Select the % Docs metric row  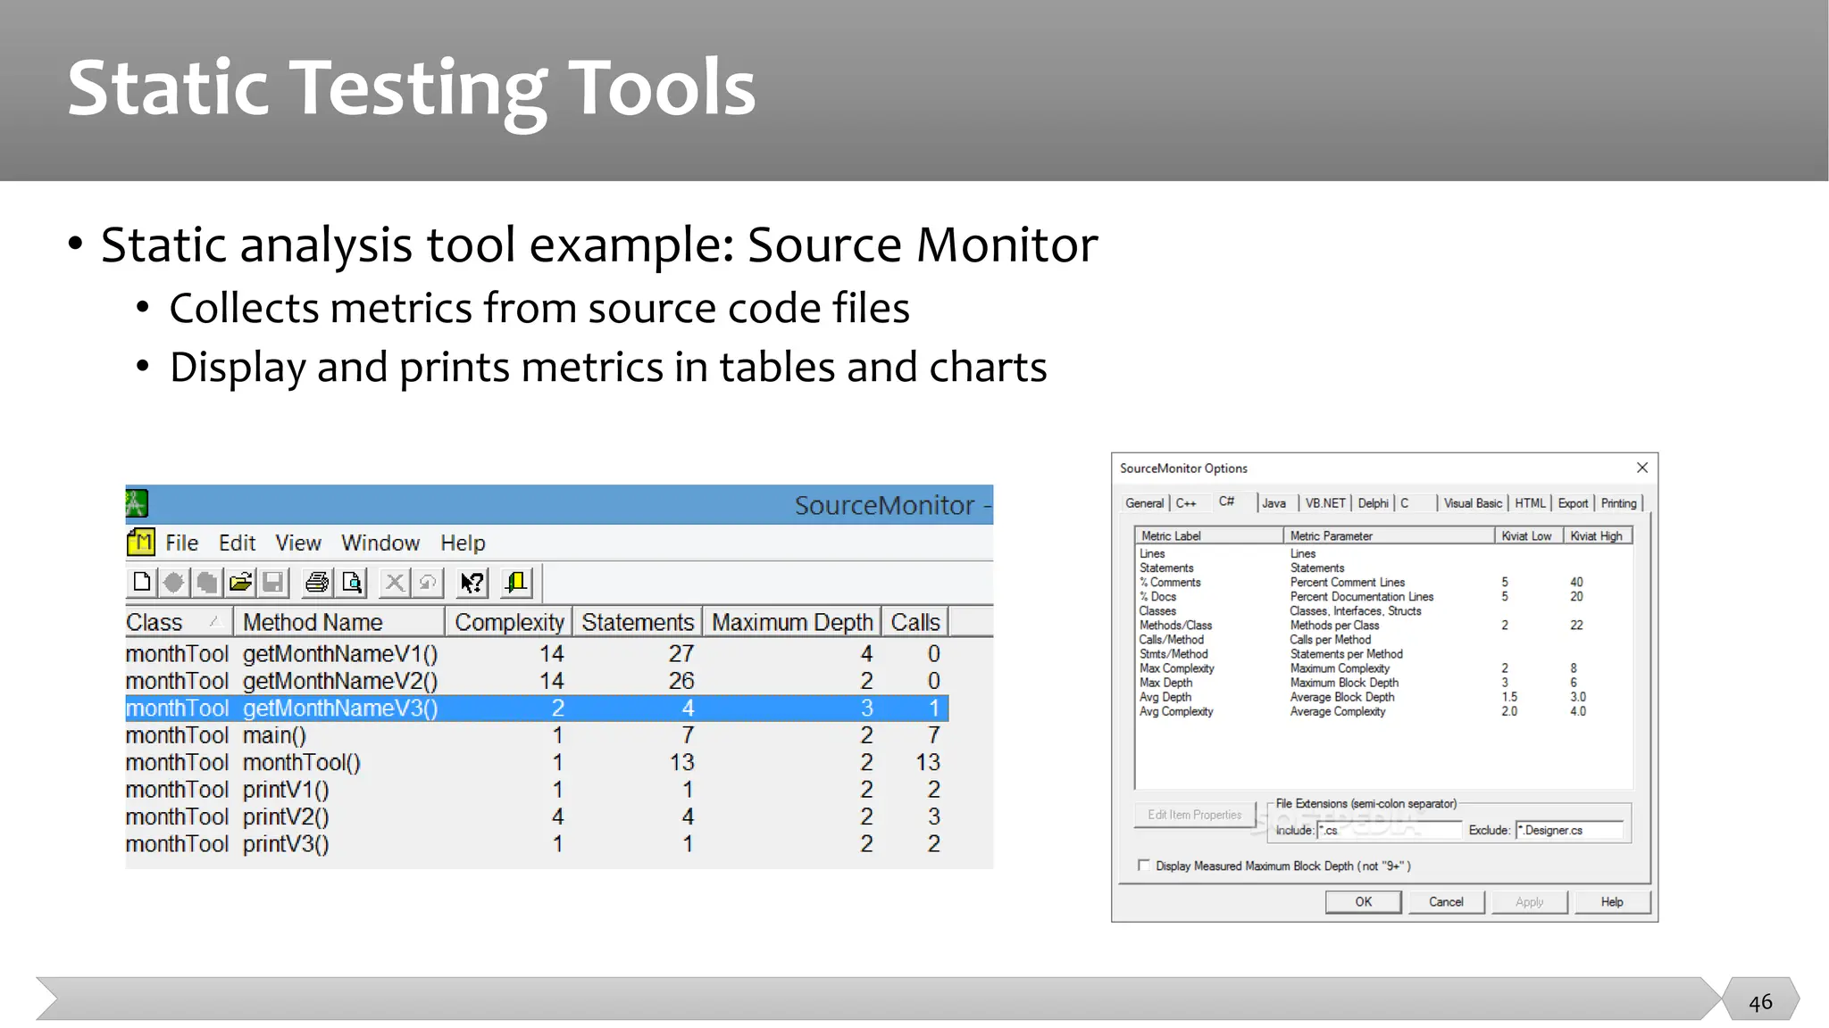pos(1383,596)
